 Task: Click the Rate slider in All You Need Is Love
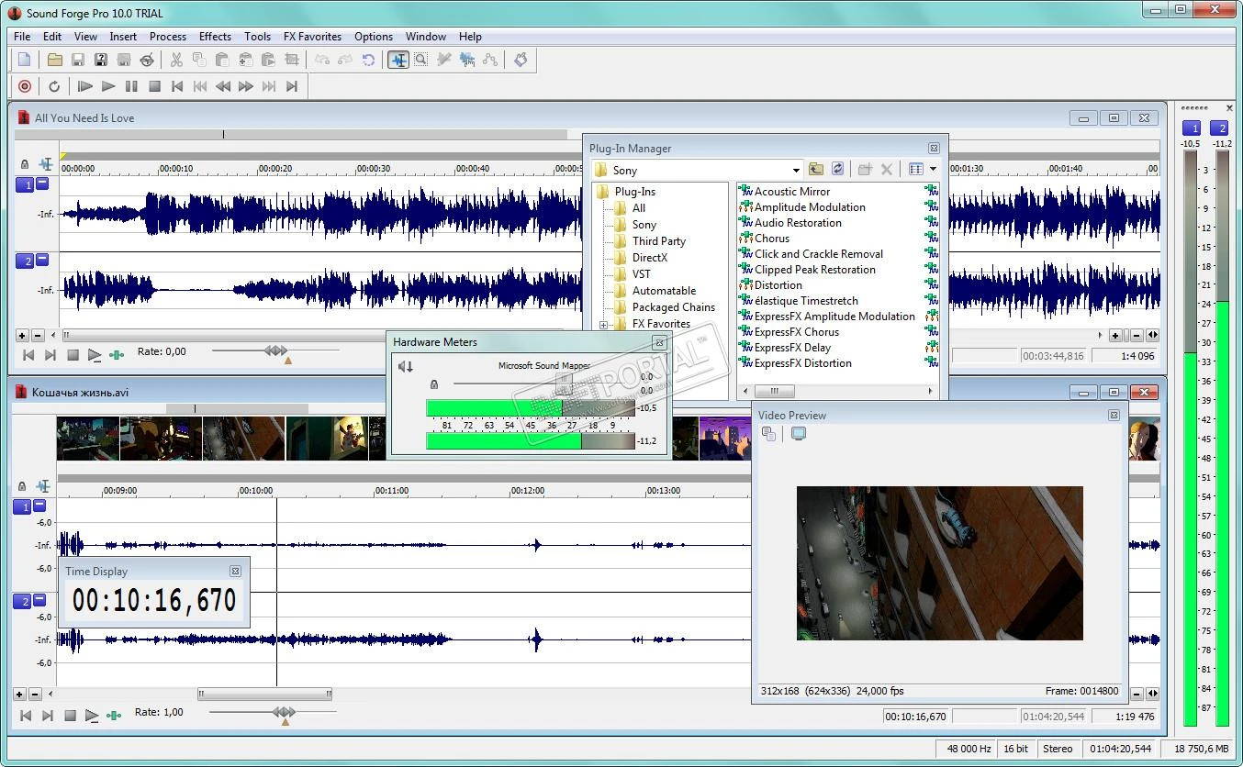click(x=276, y=350)
